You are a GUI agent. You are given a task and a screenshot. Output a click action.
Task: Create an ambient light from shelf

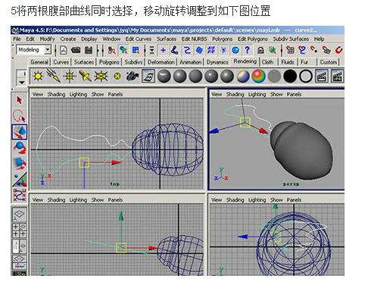[x=38, y=77]
